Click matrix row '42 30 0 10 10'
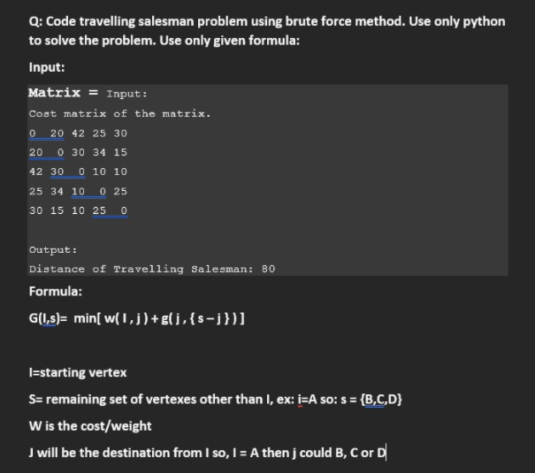Image resolution: width=535 pixels, height=473 pixels. (x=78, y=172)
